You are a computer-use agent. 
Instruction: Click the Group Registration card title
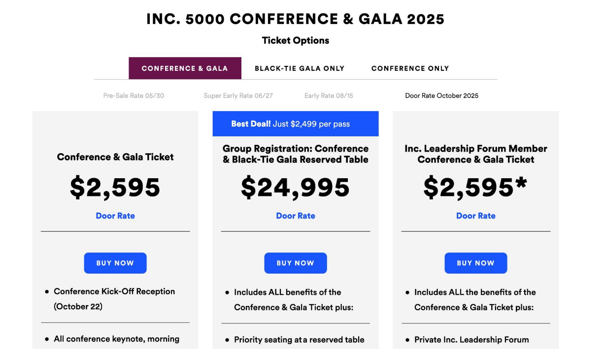(296, 154)
